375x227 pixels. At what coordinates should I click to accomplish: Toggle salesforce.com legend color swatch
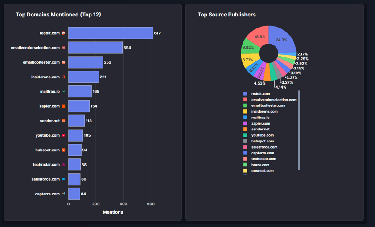click(x=245, y=147)
